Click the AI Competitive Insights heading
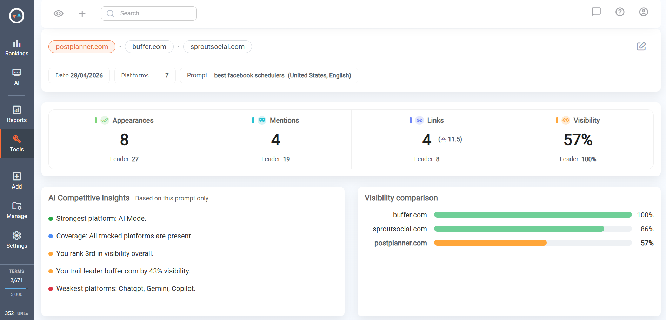The height and width of the screenshot is (320, 666). [x=89, y=198]
